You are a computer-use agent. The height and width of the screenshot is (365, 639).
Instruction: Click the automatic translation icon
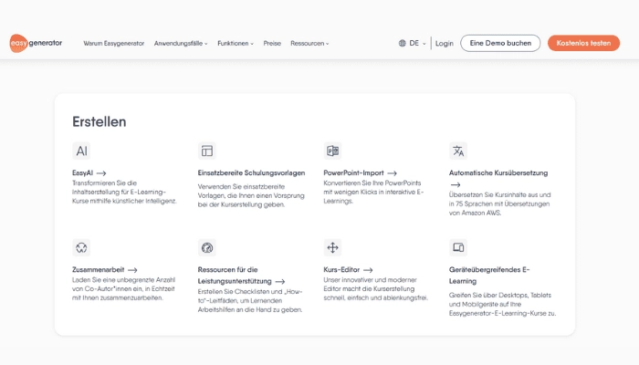(x=458, y=151)
